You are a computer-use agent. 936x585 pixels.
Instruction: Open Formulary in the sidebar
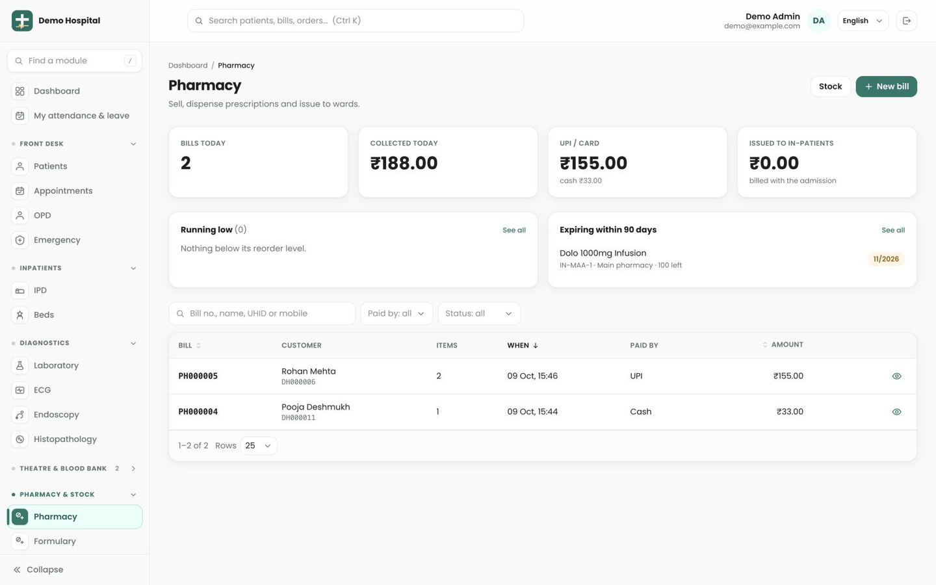[75, 541]
